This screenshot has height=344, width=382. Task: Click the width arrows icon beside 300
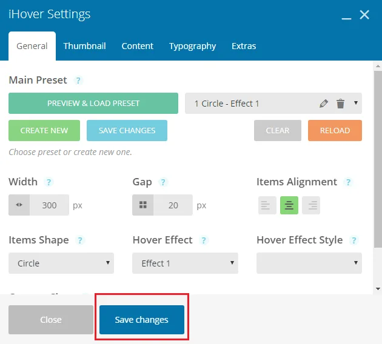click(19, 205)
